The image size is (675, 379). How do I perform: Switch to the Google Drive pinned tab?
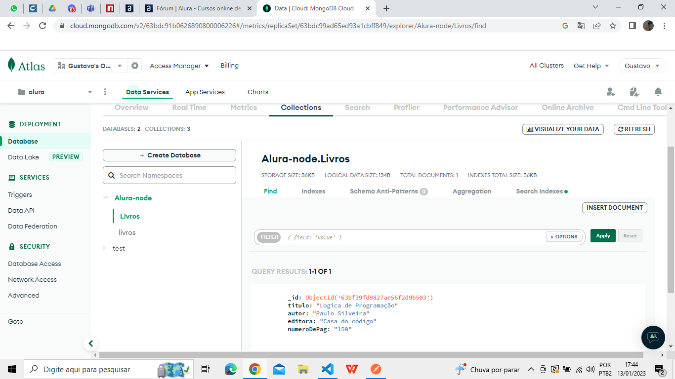pyautogui.click(x=51, y=8)
